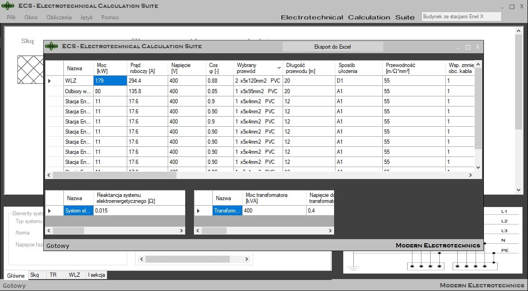
Task: Click the cable cell 1 x5x95mm2 PVC
Action: [258, 91]
